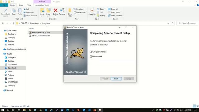Open the Application Tools tab
Image resolution: width=199 pixels, height=112 pixels.
(x=42, y=5)
